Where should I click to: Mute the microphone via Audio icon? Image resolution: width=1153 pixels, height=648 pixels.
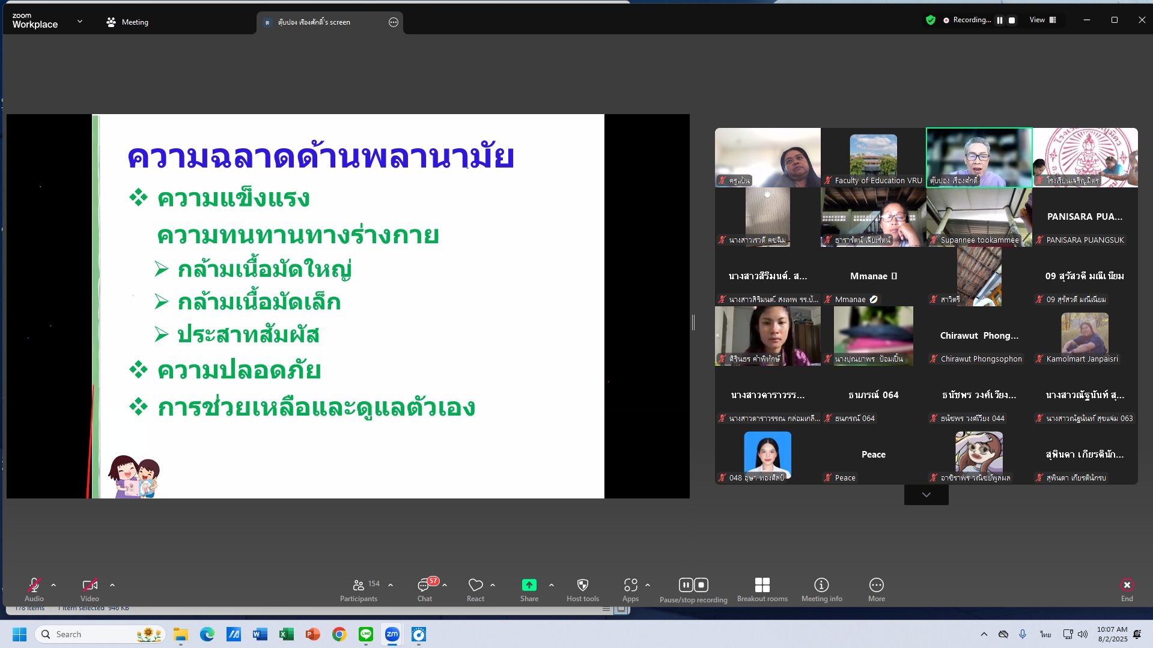pyautogui.click(x=34, y=586)
